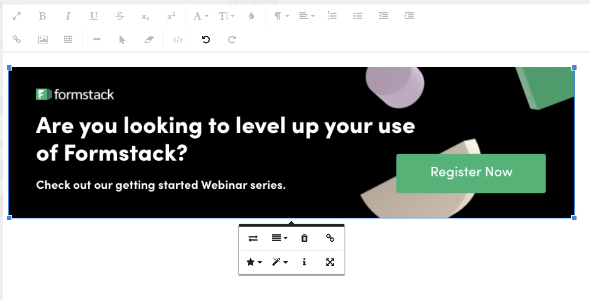Viewport: 590px width, 300px height.
Task: Expand the image to full display size
Action: coord(330,262)
